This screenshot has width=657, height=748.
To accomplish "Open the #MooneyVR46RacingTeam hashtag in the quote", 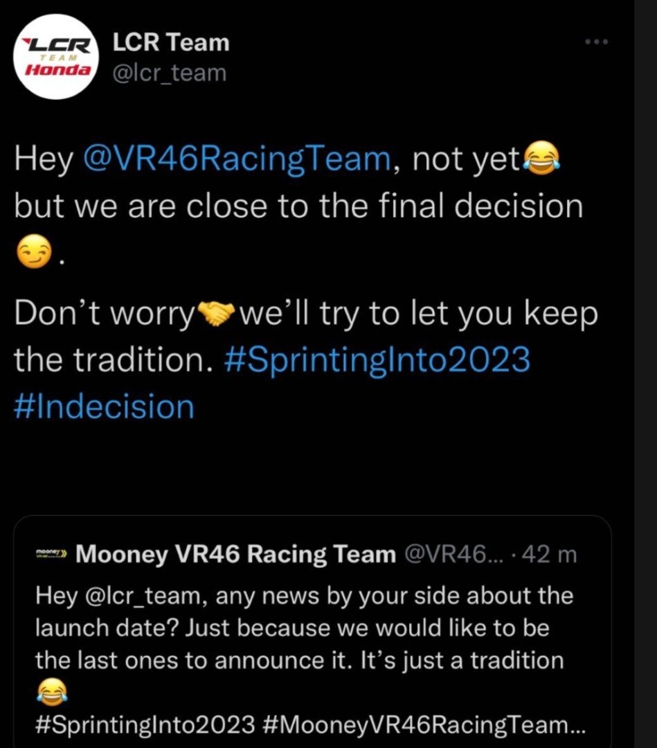I will tap(424, 724).
